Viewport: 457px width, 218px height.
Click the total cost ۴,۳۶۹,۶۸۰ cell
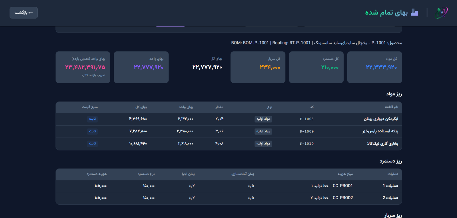point(138,119)
